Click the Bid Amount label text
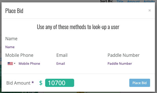The image size is (157, 93). 18,83
